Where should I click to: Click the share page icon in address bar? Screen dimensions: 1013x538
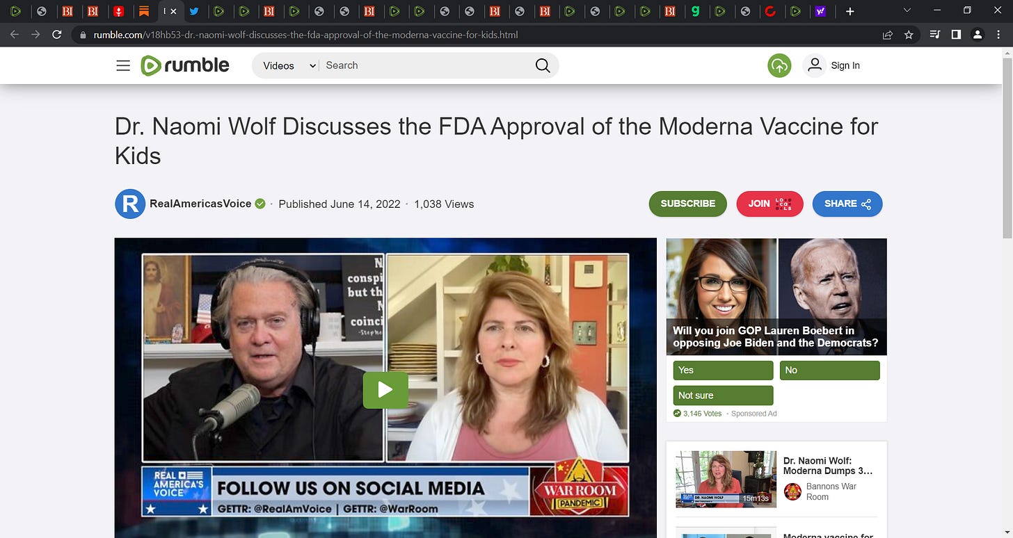point(888,35)
